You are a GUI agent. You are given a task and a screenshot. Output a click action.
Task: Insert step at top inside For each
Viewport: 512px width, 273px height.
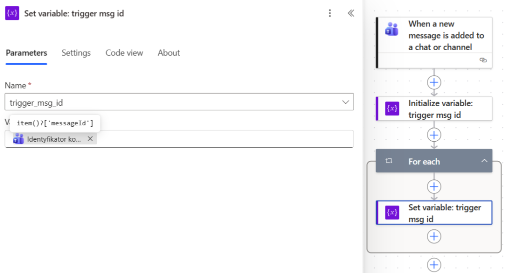pos(434,186)
